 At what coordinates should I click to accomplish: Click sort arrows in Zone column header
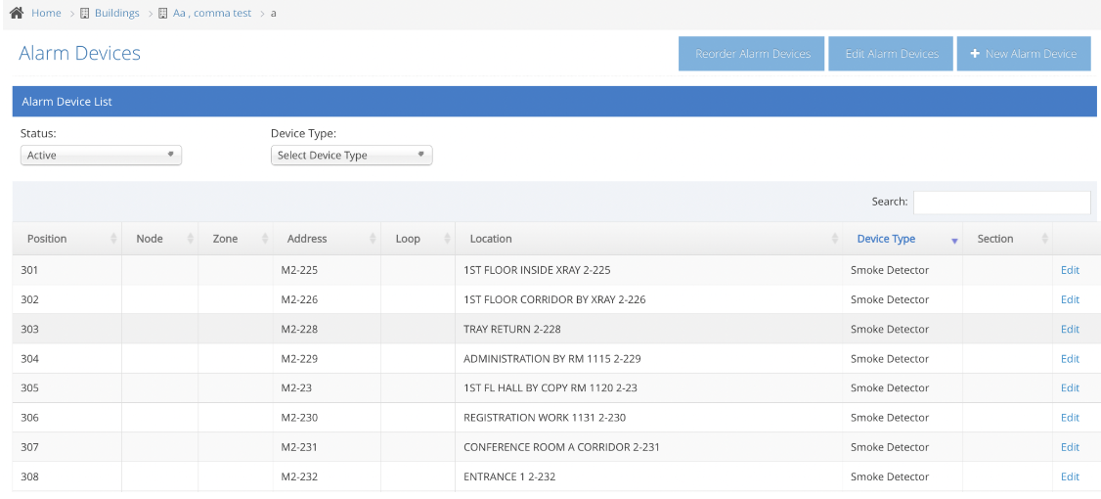click(265, 239)
